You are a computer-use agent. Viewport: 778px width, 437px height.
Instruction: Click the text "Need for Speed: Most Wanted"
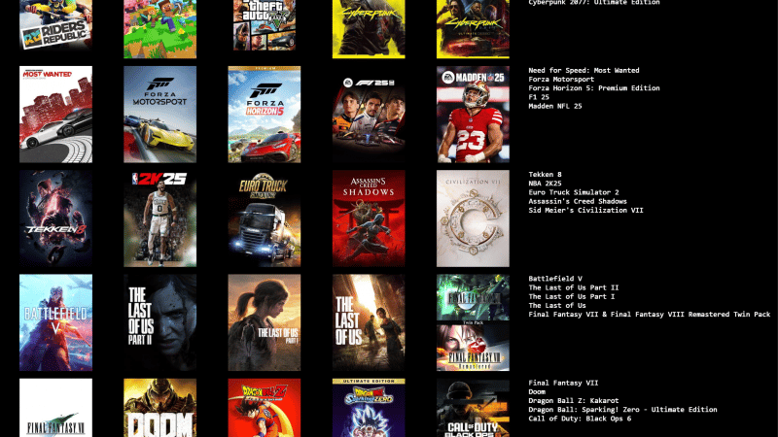(583, 70)
